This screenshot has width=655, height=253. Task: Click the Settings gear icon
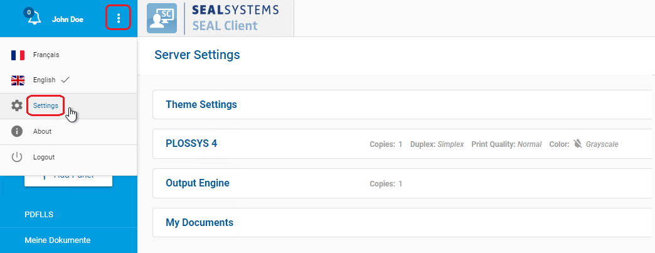coord(18,106)
